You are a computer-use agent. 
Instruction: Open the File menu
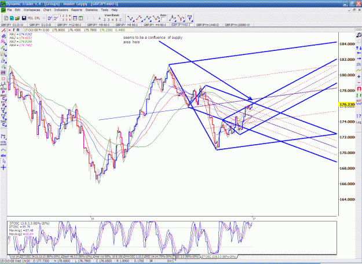click(9, 10)
